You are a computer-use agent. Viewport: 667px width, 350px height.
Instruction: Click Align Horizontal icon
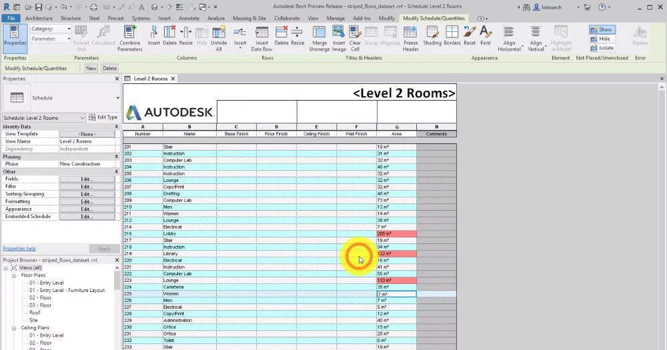tap(509, 38)
